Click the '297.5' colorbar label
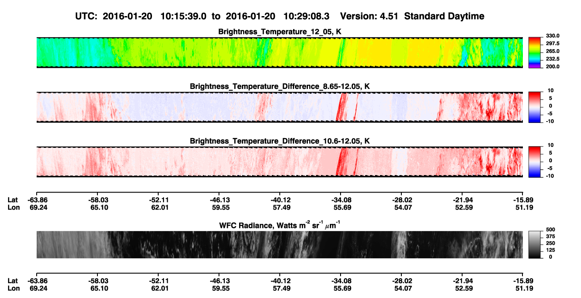 pos(553,43)
